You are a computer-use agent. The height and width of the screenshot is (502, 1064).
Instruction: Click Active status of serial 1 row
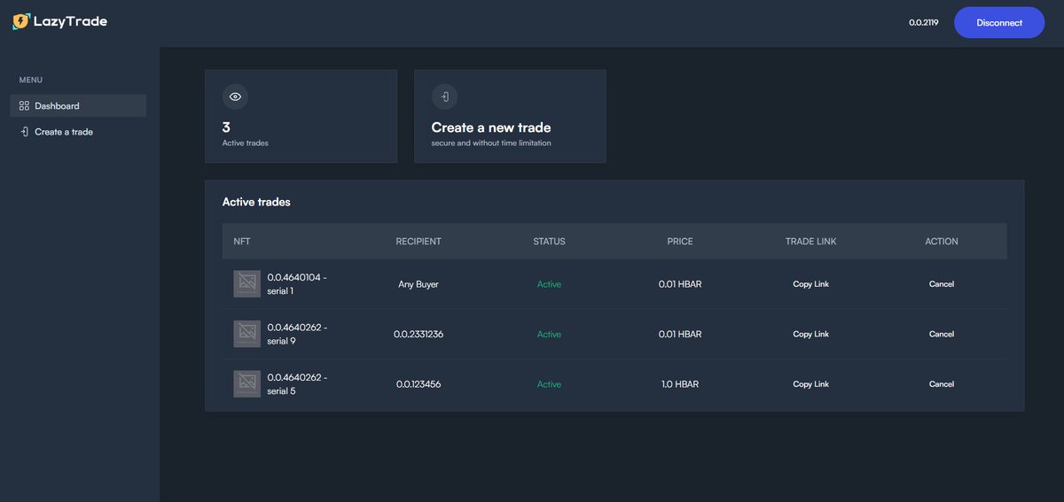(549, 284)
